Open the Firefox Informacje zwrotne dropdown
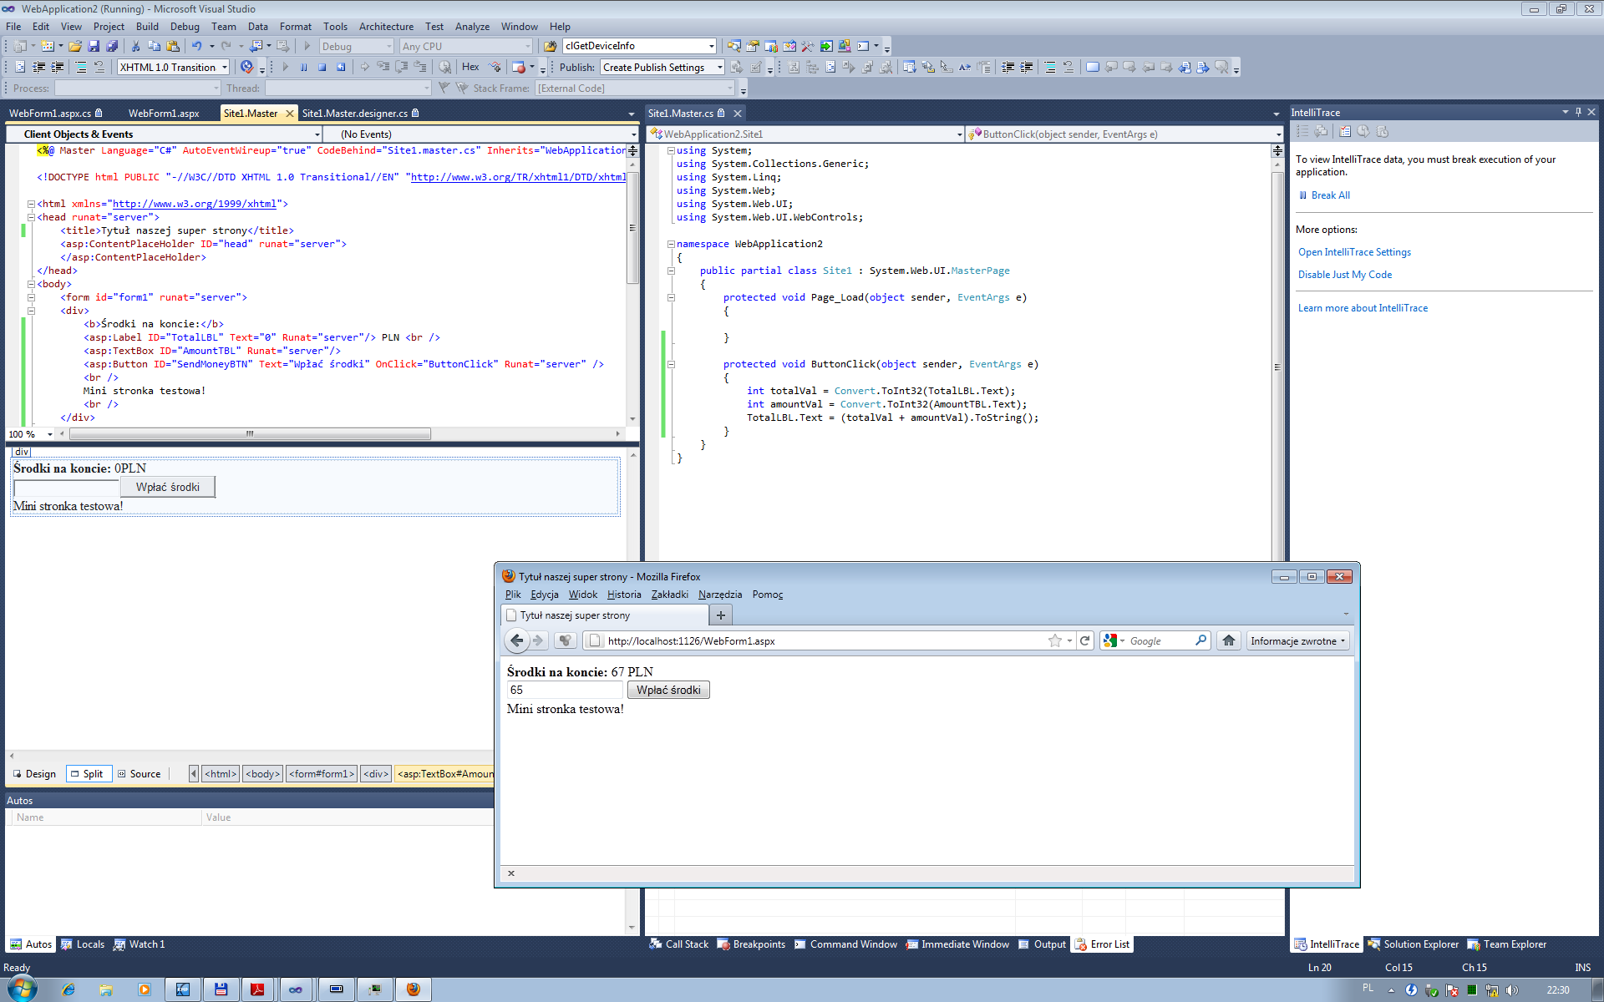This screenshot has height=1002, width=1604. [1298, 640]
